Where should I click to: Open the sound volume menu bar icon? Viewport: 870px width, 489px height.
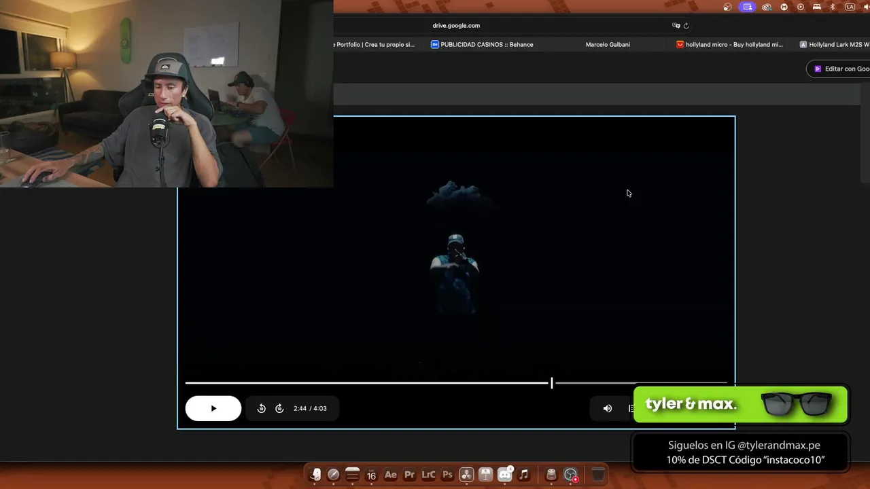click(x=866, y=7)
